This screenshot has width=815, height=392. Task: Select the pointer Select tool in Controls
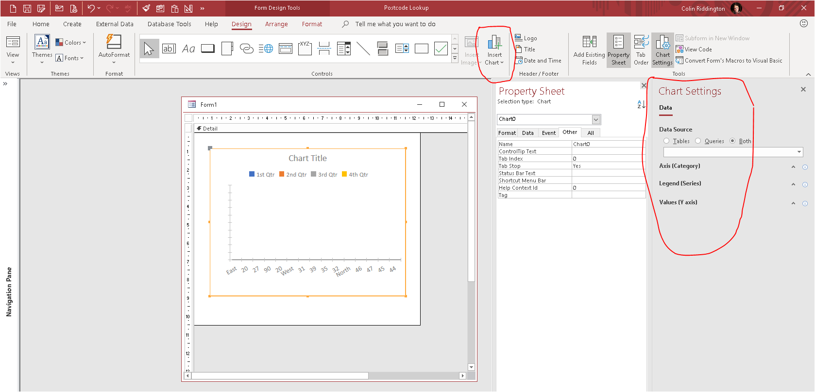[149, 48]
